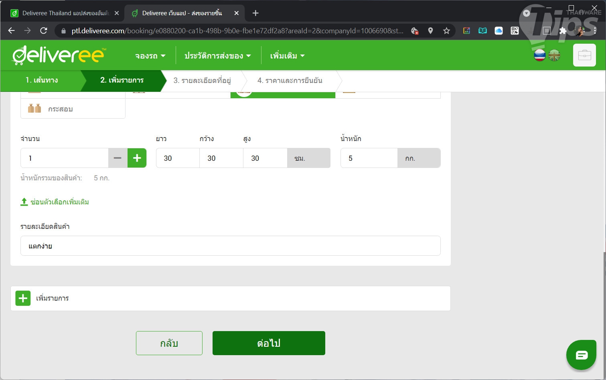
Task: Click the ยาว length input field
Action: pos(178,158)
